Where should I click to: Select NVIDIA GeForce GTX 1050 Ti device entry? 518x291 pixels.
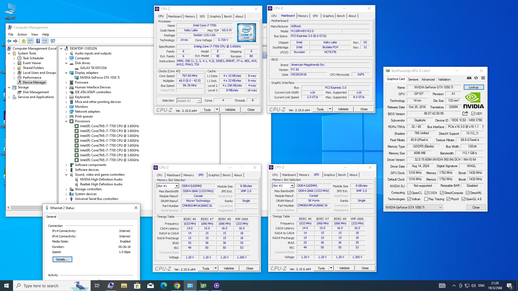pyautogui.click(x=100, y=78)
